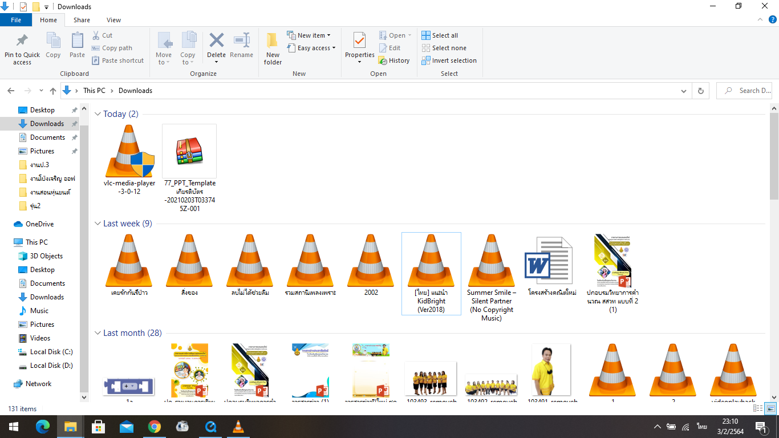This screenshot has width=779, height=438.
Task: Open Microsoft Edge from taskbar
Action: click(43, 427)
